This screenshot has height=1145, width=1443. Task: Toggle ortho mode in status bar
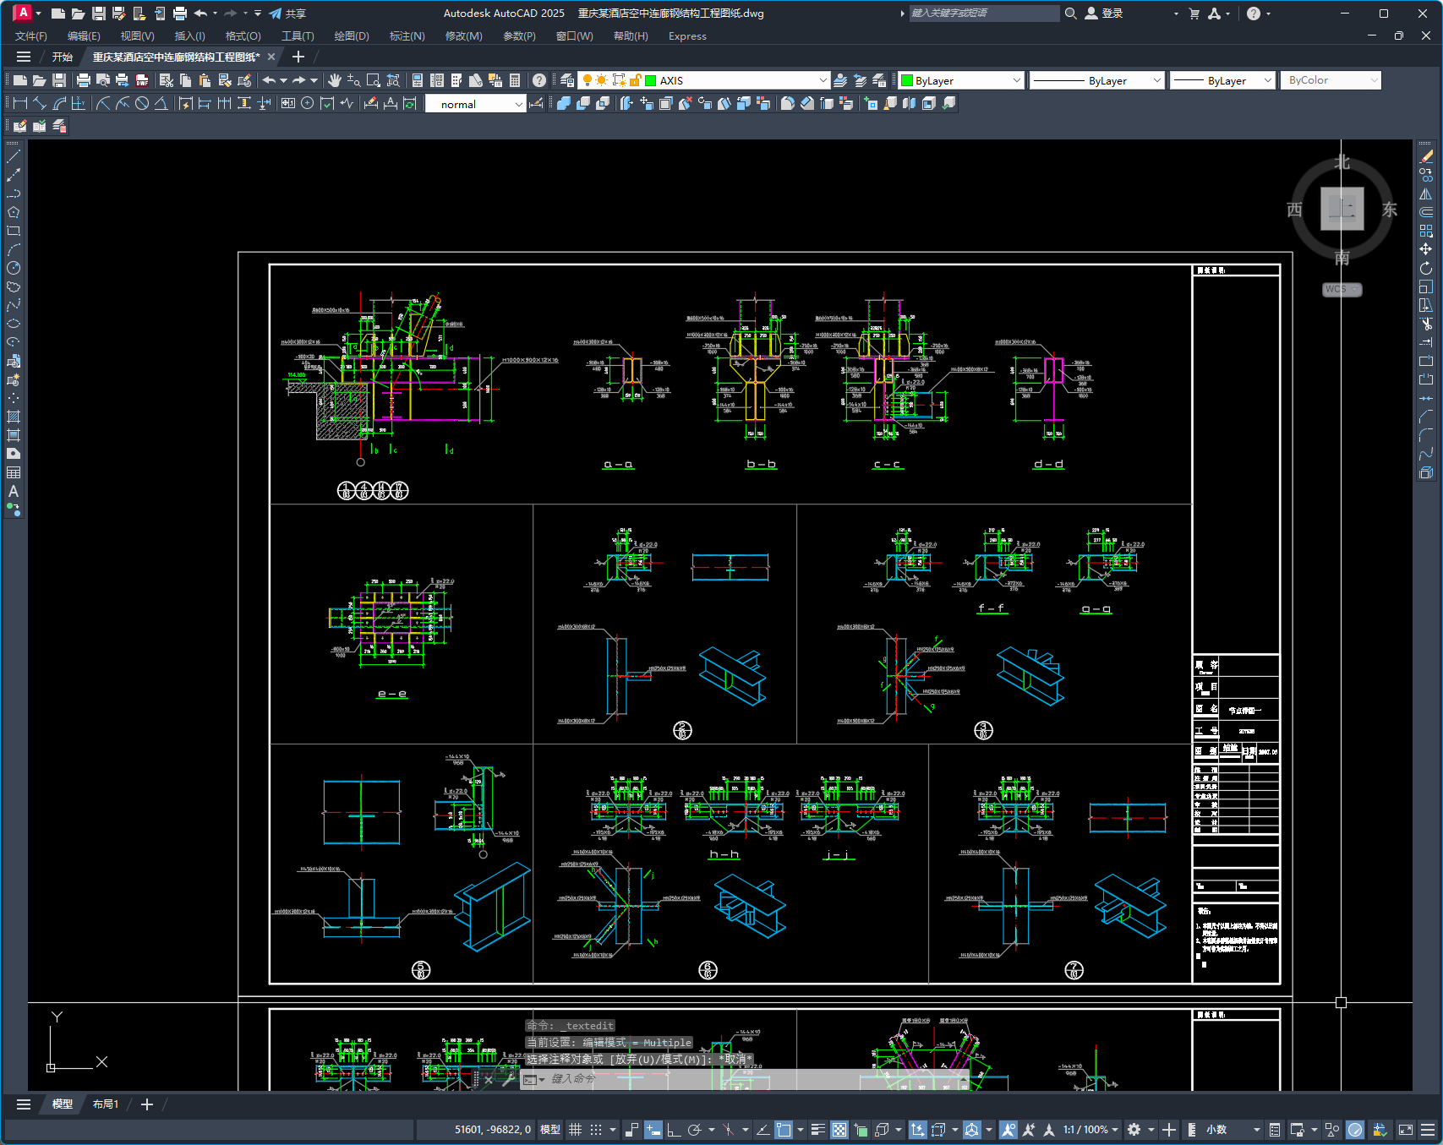(674, 1130)
